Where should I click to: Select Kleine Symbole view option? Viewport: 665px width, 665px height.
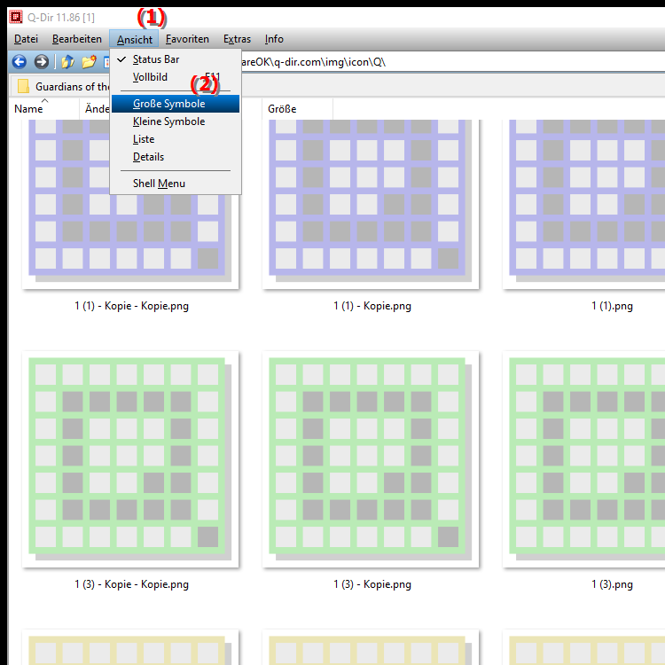(x=176, y=121)
